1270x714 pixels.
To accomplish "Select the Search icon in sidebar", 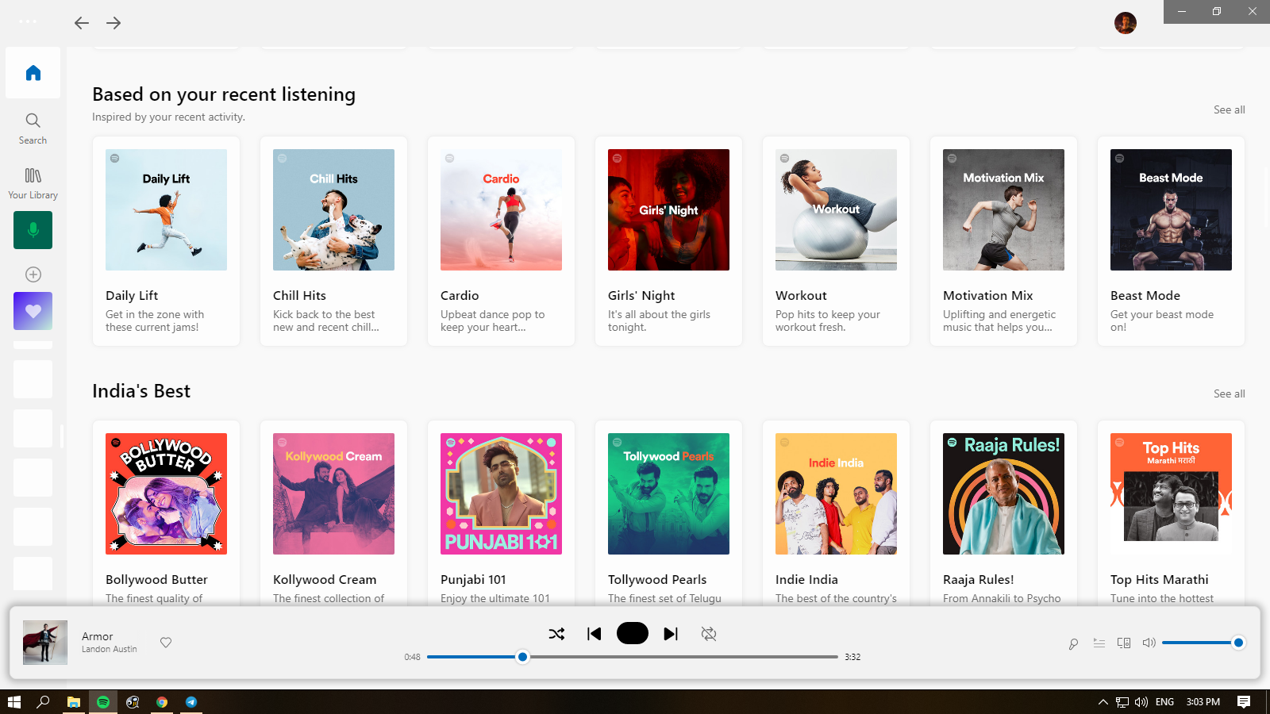I will pos(33,127).
